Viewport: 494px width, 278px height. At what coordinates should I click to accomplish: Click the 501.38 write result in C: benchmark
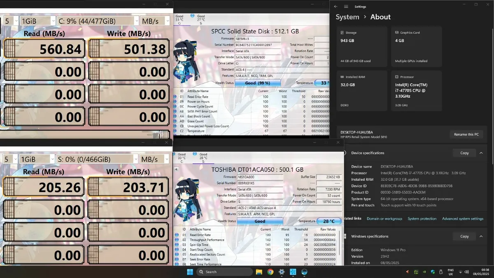128,49
